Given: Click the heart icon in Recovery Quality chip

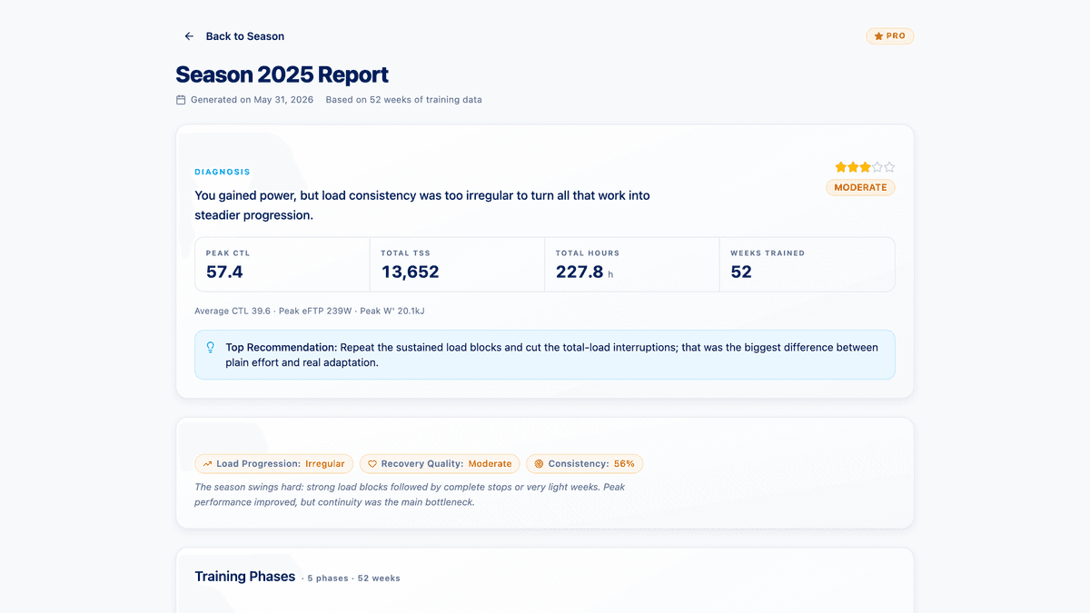Looking at the screenshot, I should (x=372, y=464).
